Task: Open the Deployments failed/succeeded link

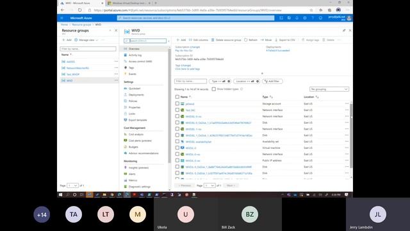Action: click(x=277, y=51)
